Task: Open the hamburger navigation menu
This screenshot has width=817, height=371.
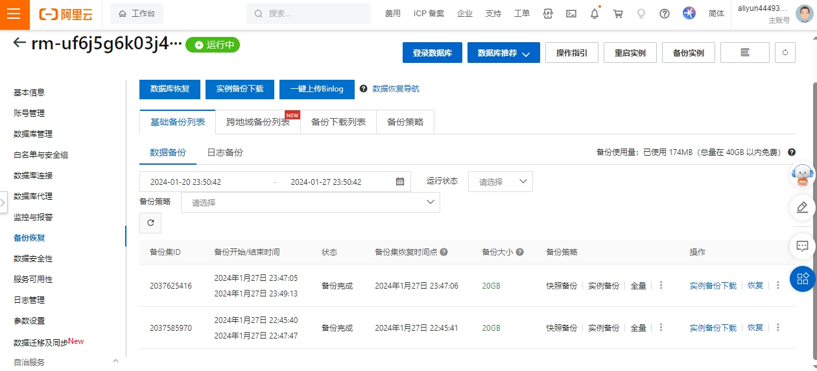Action: click(14, 14)
